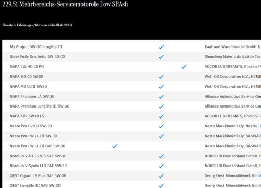Click the 229.51 Mehrbereichs-Servicemotoröle Low SPAsh heading
This screenshot has width=261, height=188.
65,4
